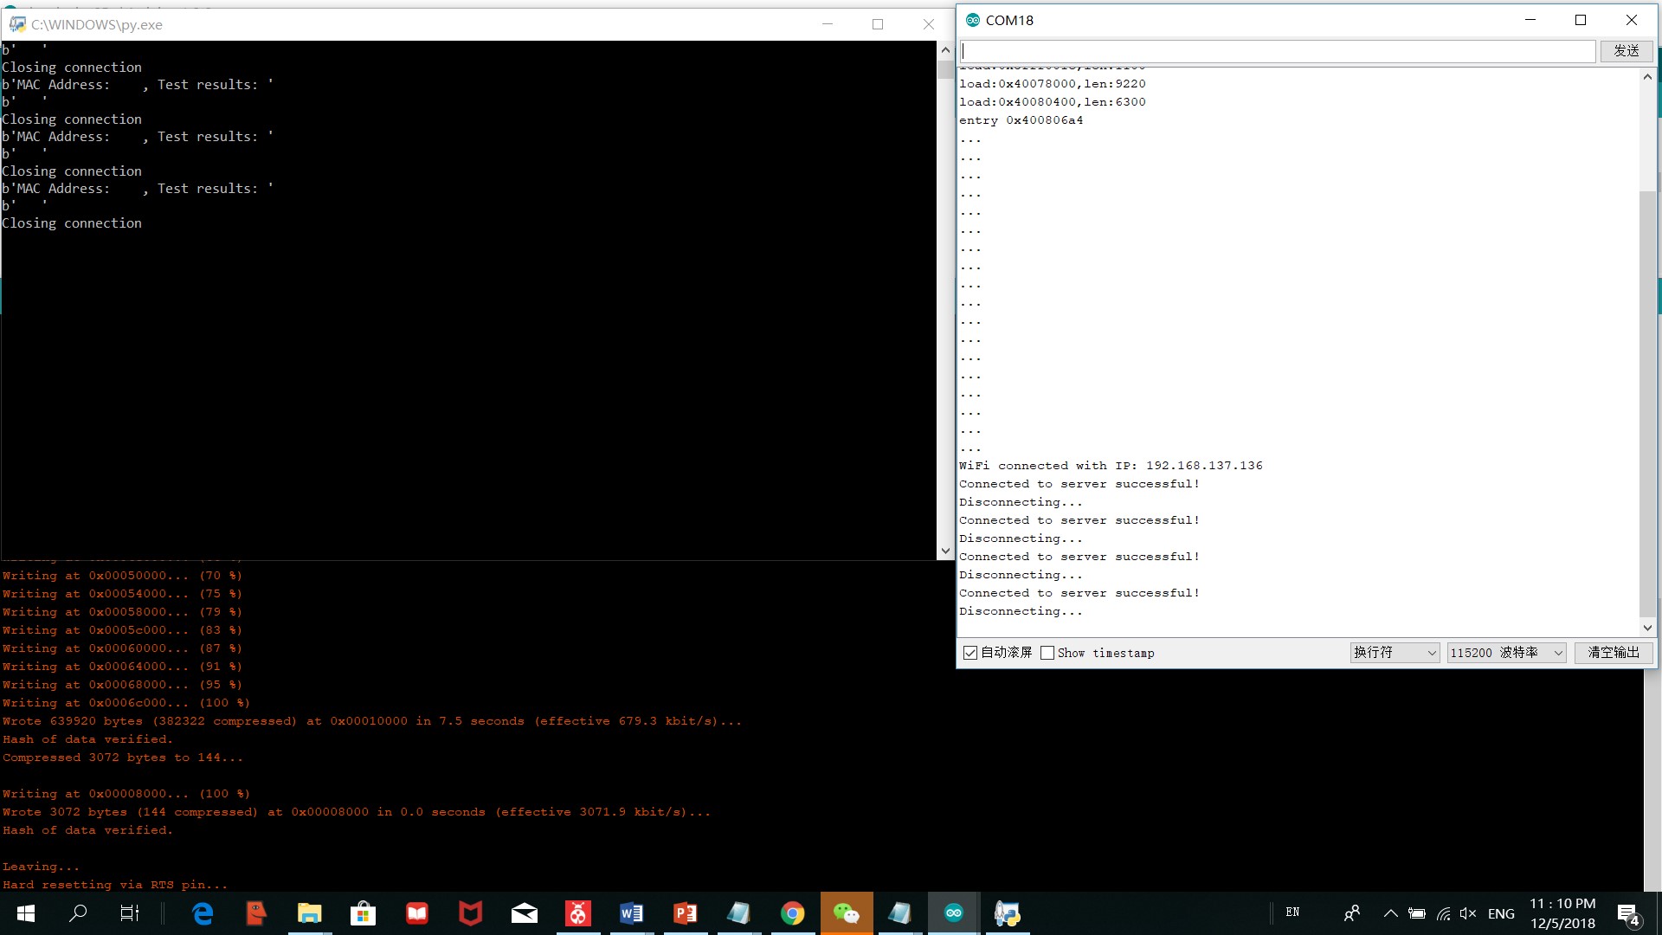This screenshot has height=935, width=1662.
Task: Open the 115200 baud rate dropdown
Action: click(1506, 653)
